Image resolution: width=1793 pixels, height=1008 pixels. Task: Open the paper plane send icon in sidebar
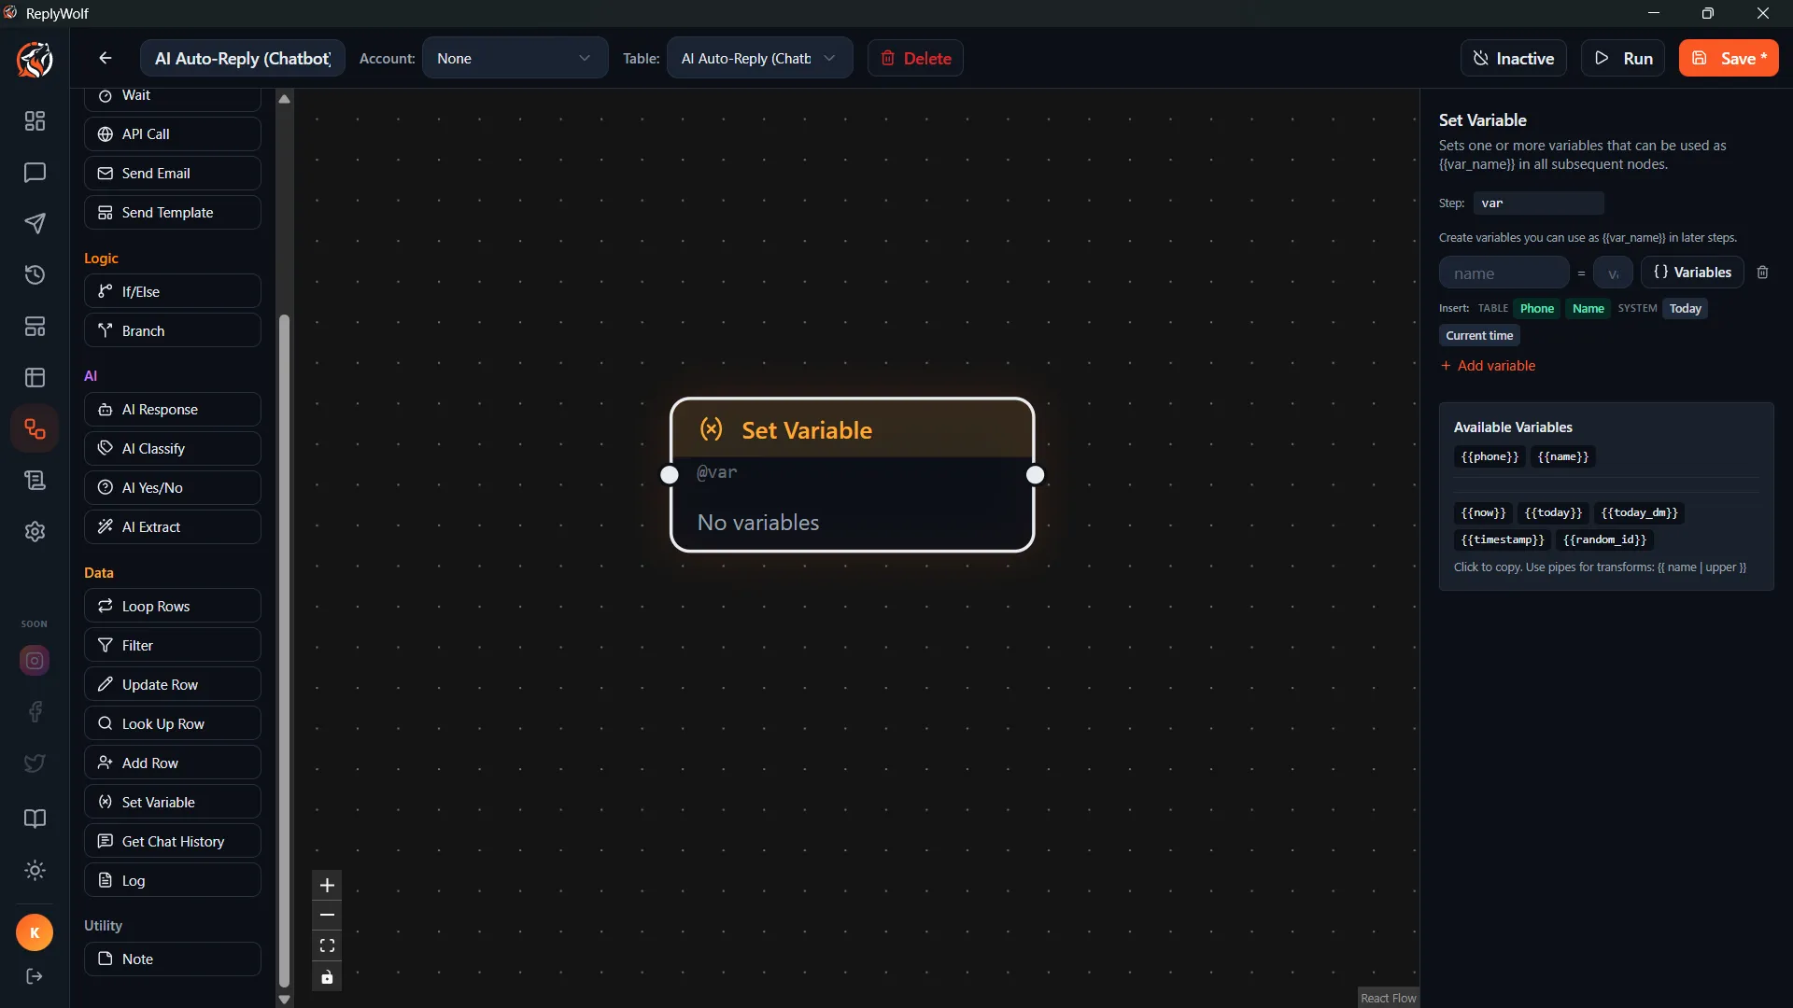35,224
